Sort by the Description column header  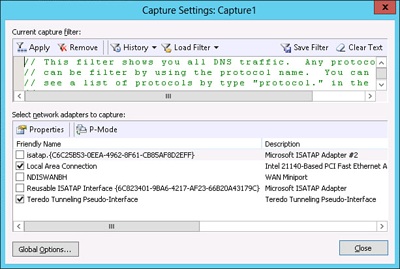coord(325,144)
